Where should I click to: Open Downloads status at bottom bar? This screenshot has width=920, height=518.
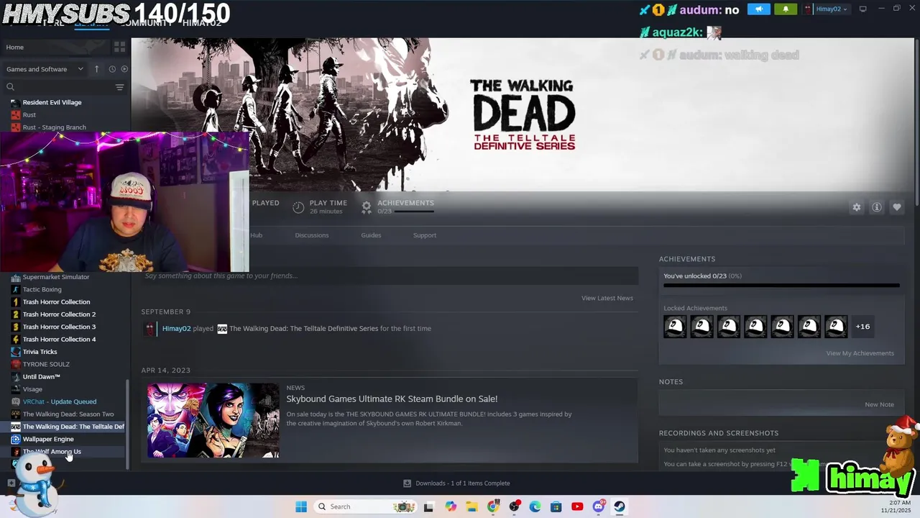(x=456, y=483)
